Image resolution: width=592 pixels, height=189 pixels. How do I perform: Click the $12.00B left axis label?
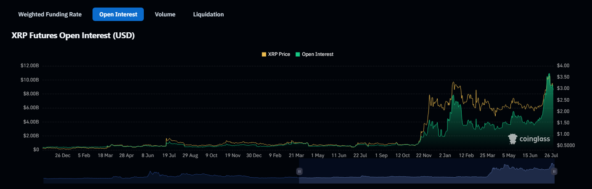click(30, 66)
